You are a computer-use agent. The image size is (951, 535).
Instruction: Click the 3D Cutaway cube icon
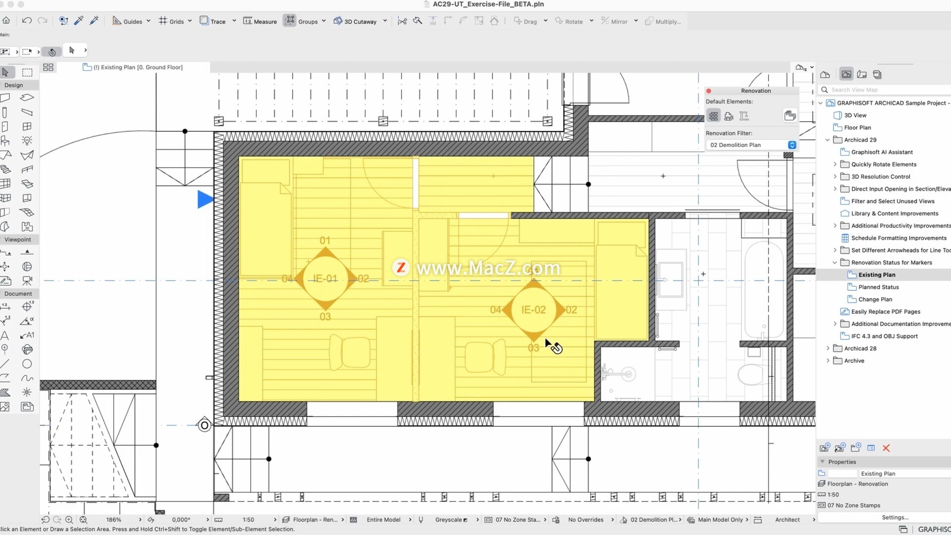[338, 21]
